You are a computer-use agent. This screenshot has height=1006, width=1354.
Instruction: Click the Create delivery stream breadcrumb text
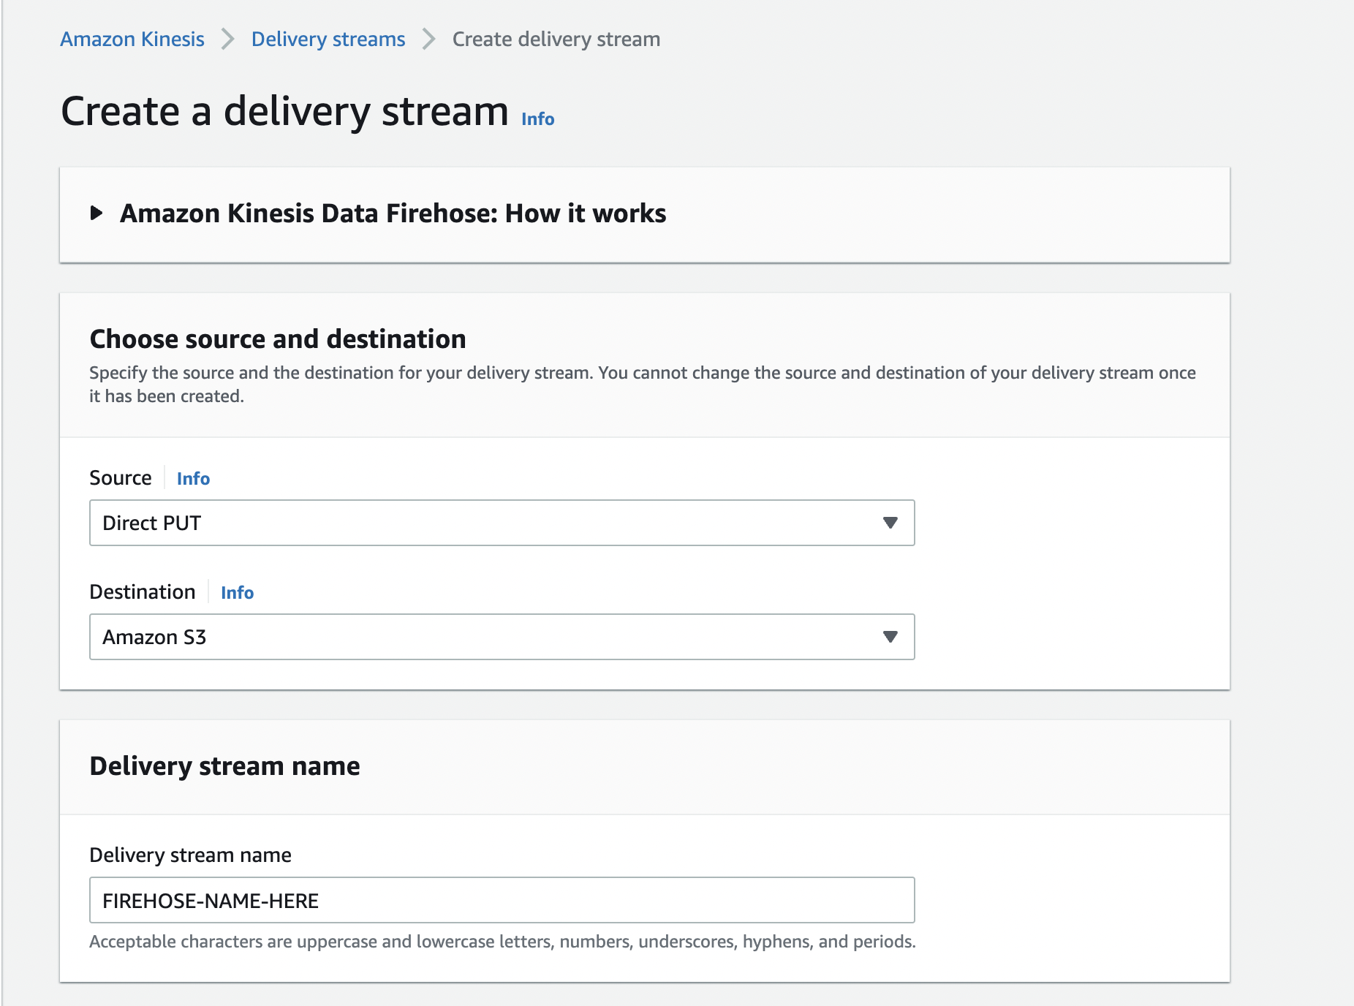click(x=556, y=39)
